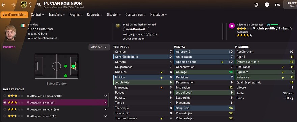Screen dimensions: 297x122
Task: Expand the Attaquant pivot (So) row chevron
Action: [106, 102]
